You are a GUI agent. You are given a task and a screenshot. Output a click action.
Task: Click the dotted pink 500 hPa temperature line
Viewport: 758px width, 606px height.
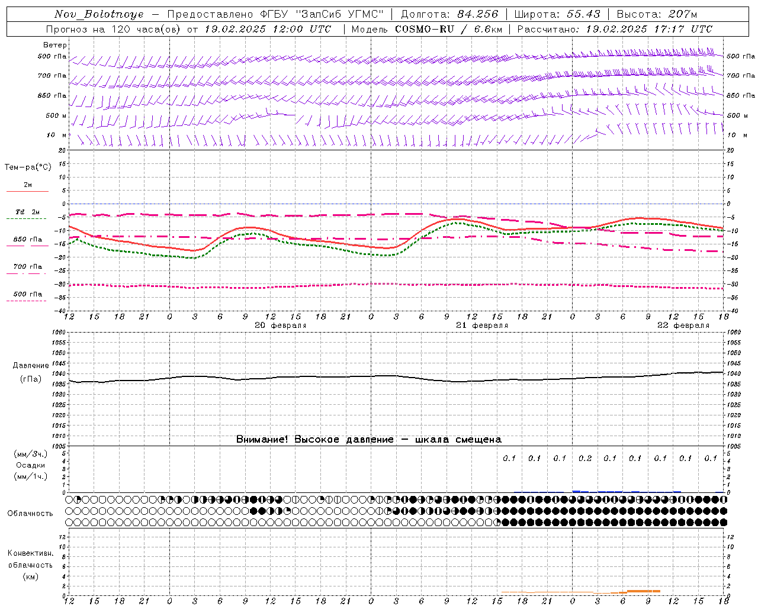[x=396, y=285]
